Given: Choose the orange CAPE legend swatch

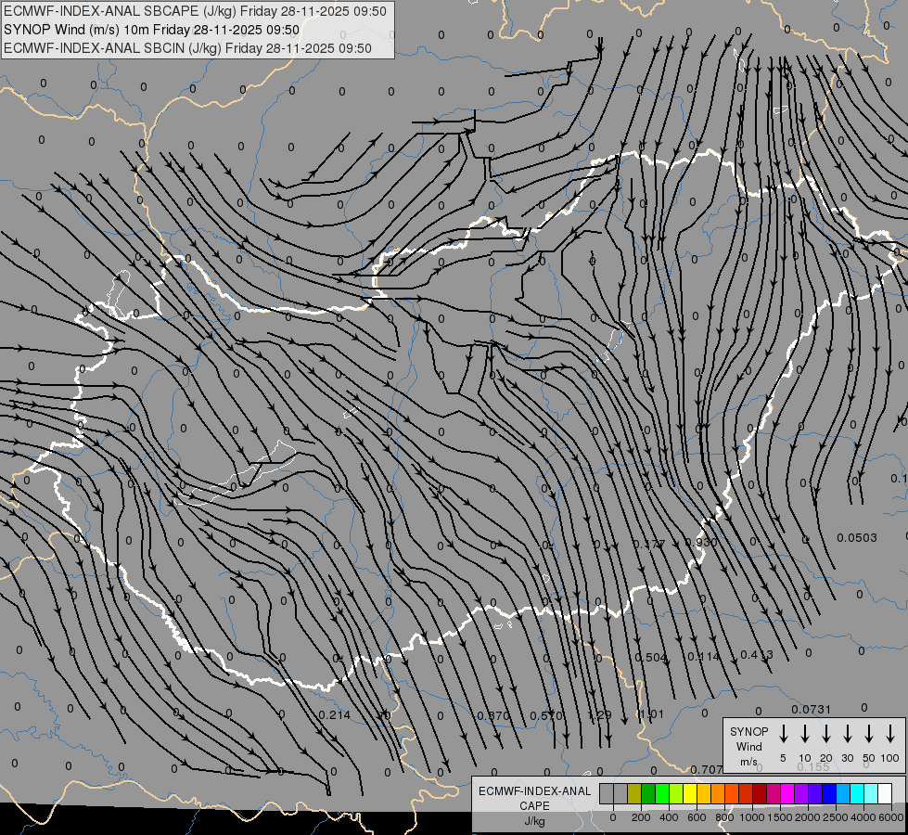Looking at the screenshot, I should point(718,794).
